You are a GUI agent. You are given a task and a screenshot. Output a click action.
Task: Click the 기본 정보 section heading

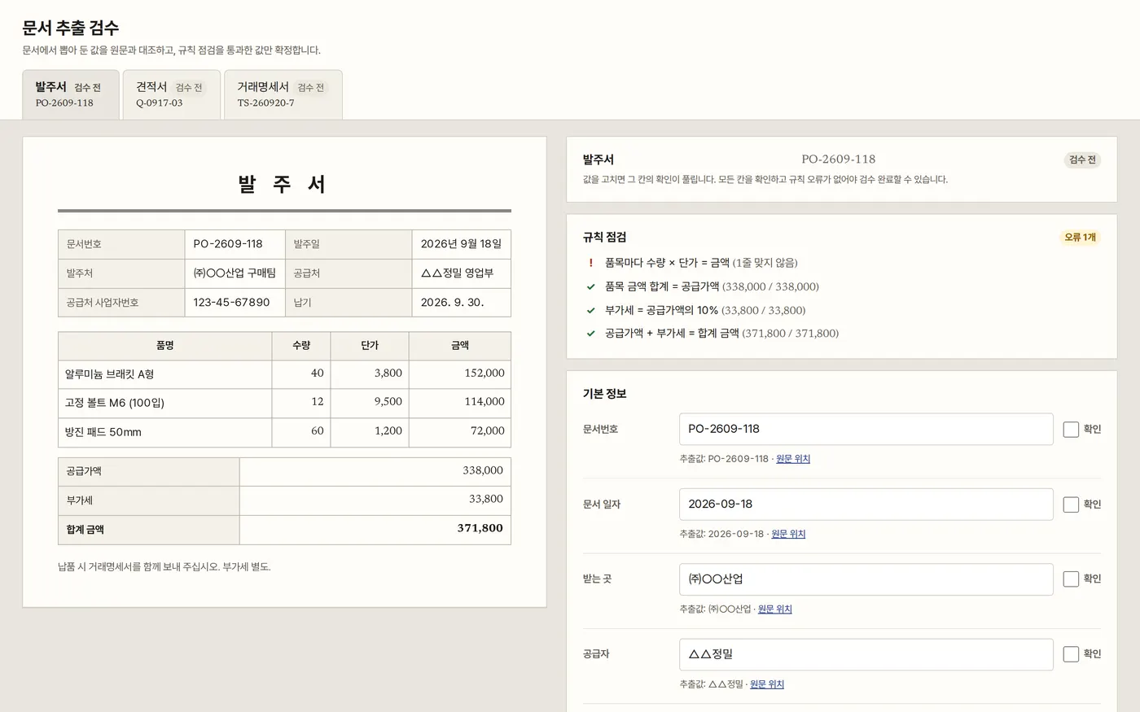coord(604,394)
